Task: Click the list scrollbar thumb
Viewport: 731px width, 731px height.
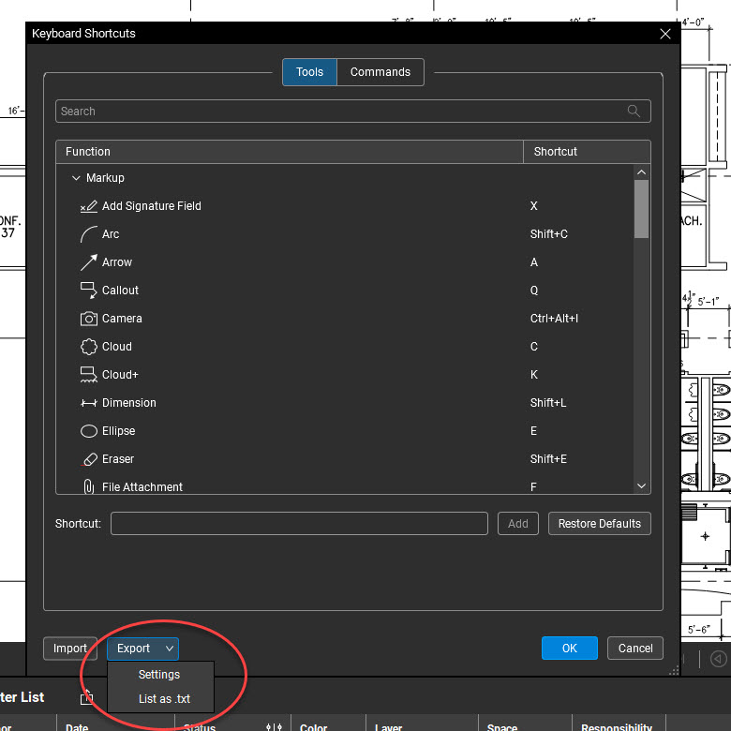Action: 641,209
